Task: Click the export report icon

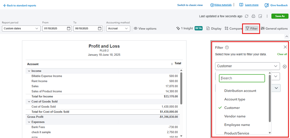Action: [260, 16]
